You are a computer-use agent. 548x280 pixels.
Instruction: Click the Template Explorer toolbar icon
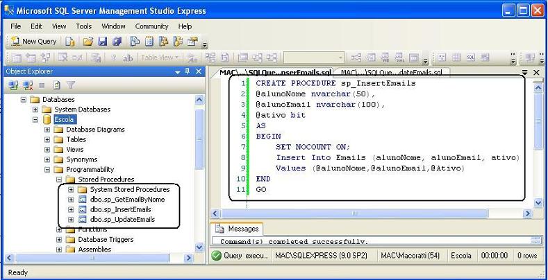tap(178, 42)
